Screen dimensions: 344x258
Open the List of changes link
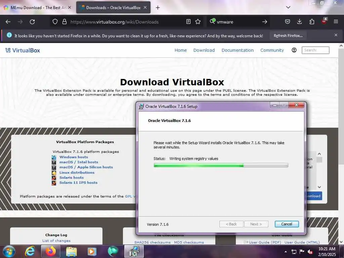click(x=56, y=241)
